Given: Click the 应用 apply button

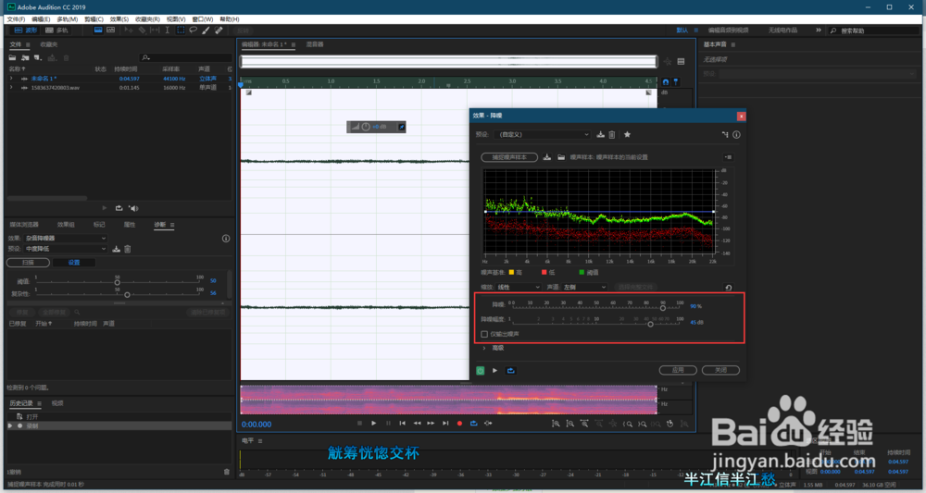Looking at the screenshot, I should 678,370.
